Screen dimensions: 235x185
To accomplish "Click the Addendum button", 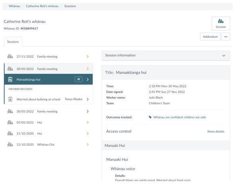I will point(210,37).
